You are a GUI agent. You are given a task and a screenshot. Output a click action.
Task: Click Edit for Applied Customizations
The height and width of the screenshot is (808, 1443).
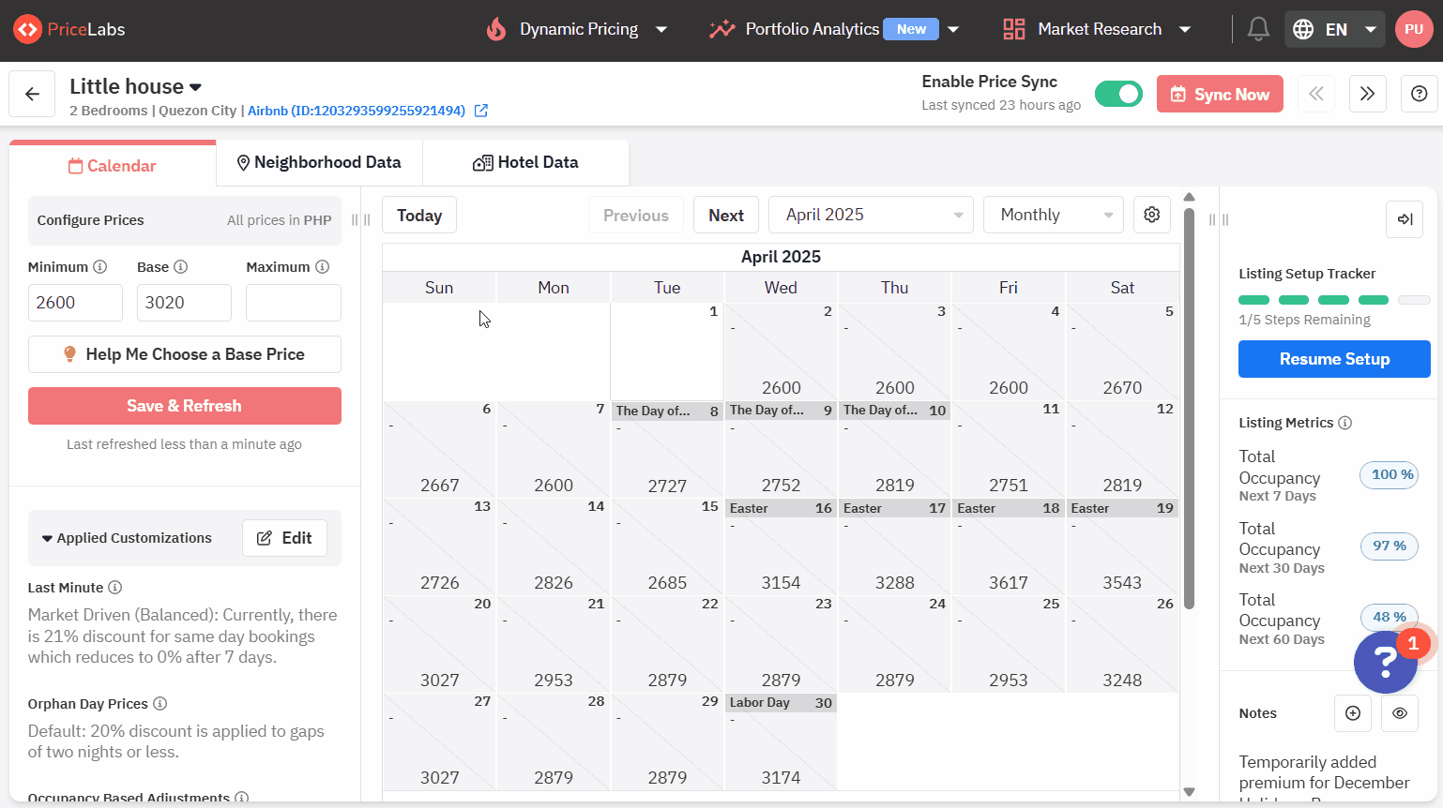pyautogui.click(x=284, y=538)
